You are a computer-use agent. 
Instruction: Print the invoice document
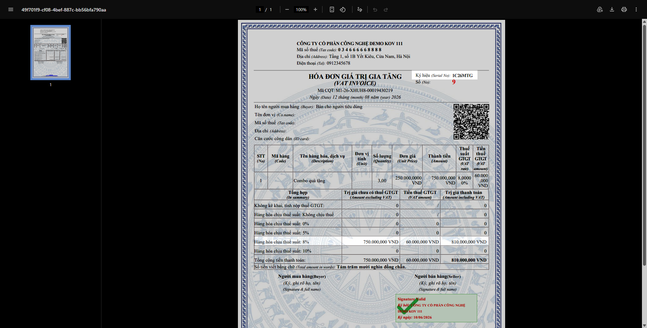click(624, 9)
